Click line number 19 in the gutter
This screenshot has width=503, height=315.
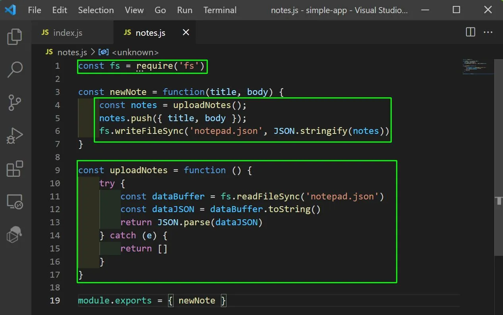click(55, 300)
